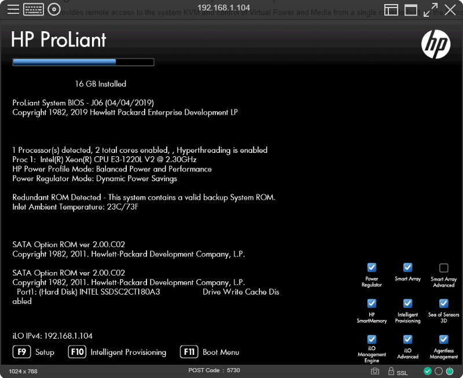This screenshot has width=463, height=378.
Task: Open the virtual keyboard icon
Action: tap(34, 9)
